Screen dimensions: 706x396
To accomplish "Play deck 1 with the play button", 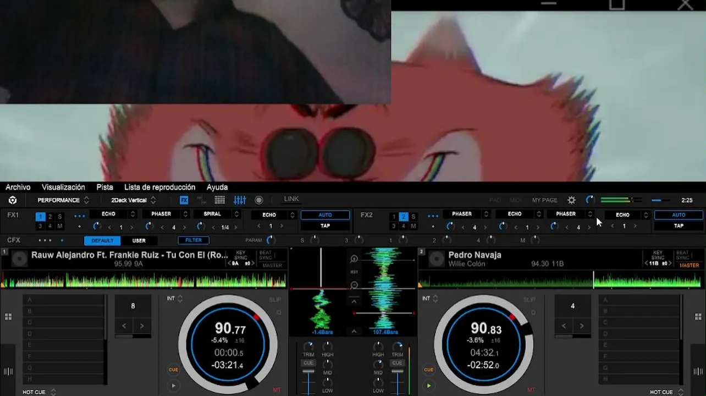I will tap(173, 386).
